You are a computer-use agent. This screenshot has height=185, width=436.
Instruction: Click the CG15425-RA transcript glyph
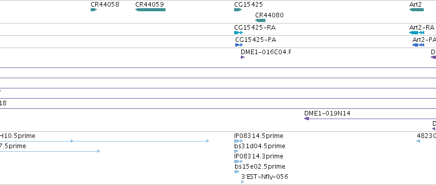coord(239,33)
